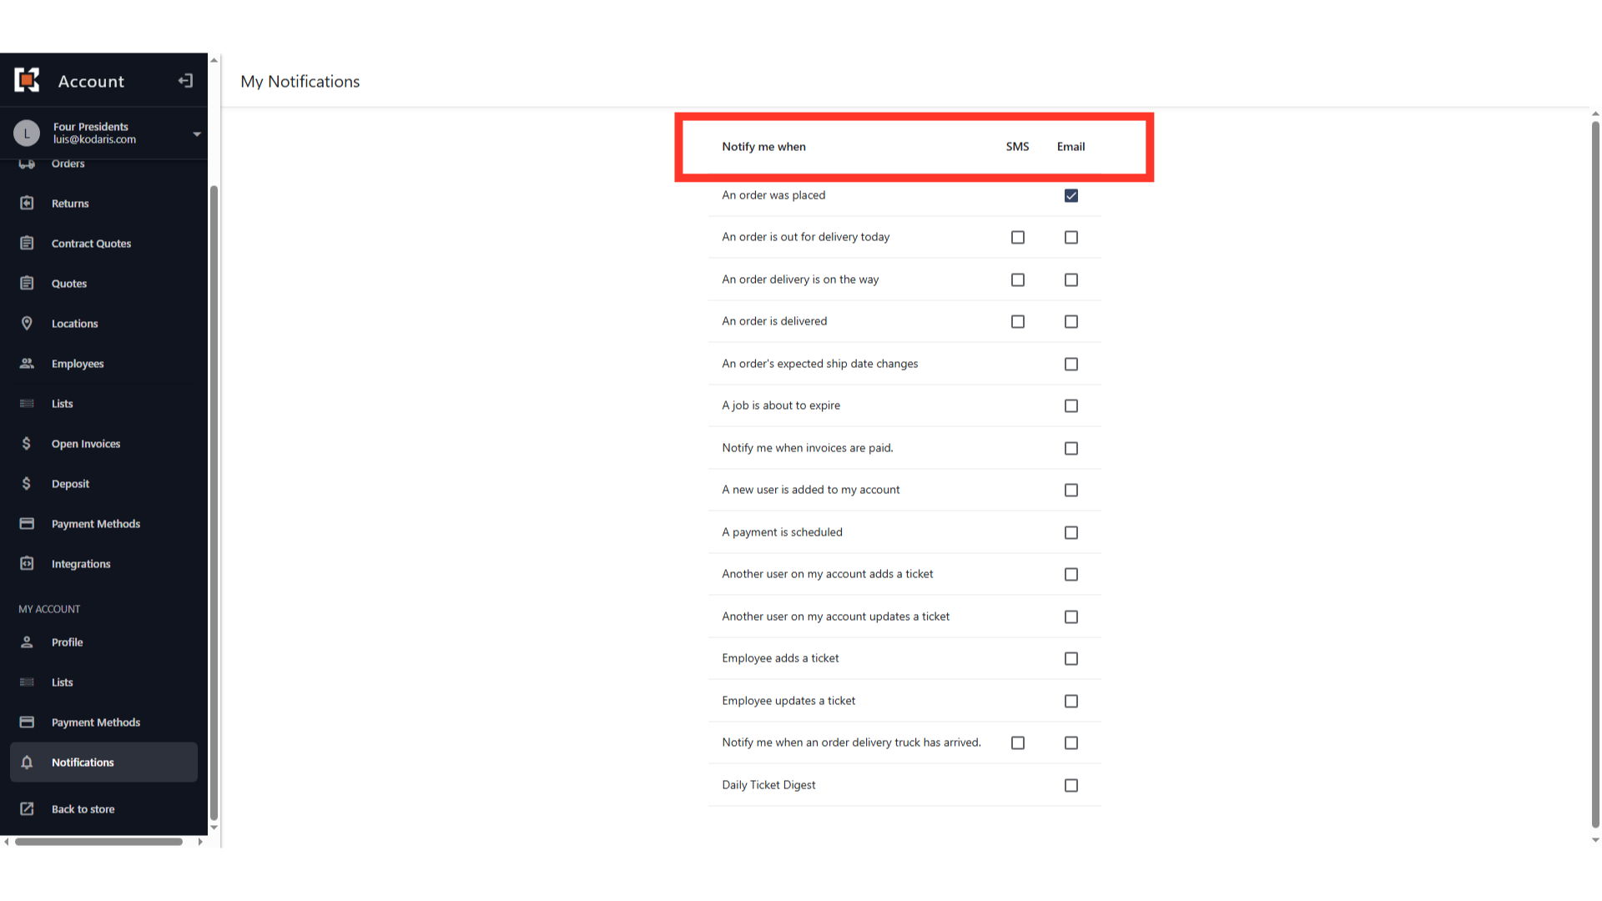Click the sidebar scroll down arrow

pos(214,828)
